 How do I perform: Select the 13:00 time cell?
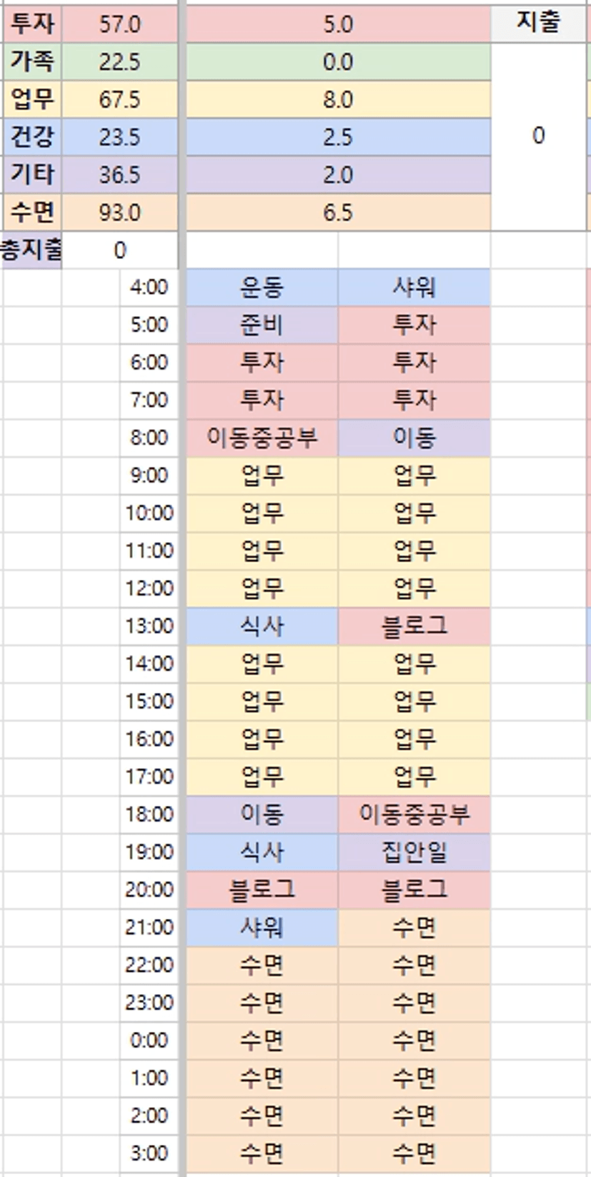click(149, 626)
